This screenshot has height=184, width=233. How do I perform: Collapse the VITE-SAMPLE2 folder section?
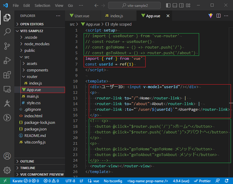tap(40, 31)
